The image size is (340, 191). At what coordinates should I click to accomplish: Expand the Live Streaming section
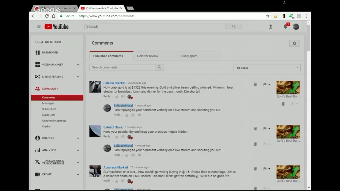[x=78, y=77]
